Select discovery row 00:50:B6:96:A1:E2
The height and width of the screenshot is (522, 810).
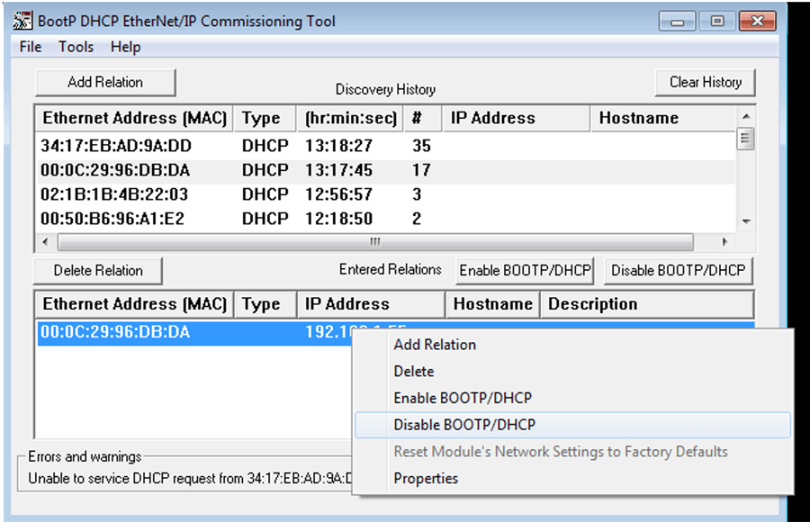386,219
